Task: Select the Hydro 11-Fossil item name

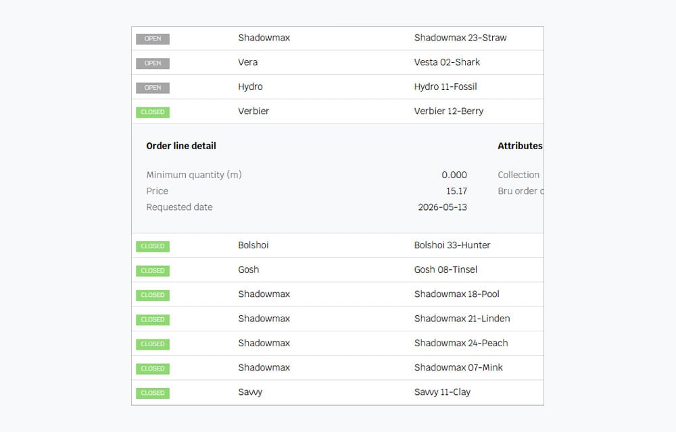Action: pos(445,86)
